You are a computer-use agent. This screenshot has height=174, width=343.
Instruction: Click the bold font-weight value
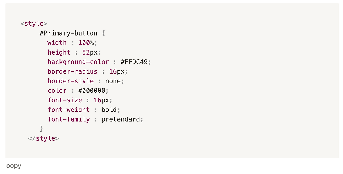pos(109,110)
